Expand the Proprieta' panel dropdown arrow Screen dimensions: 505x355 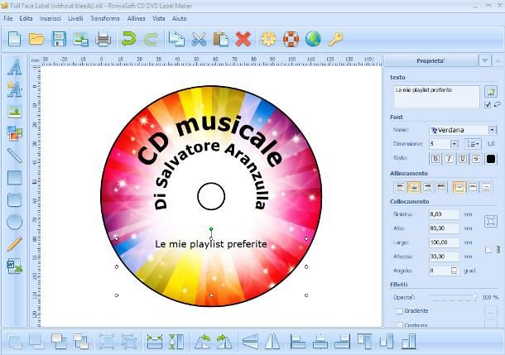coord(484,60)
